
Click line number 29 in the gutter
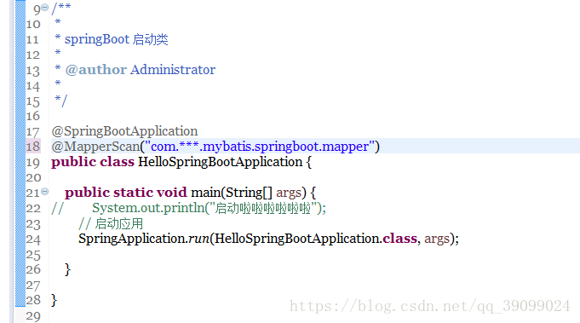pyautogui.click(x=33, y=316)
